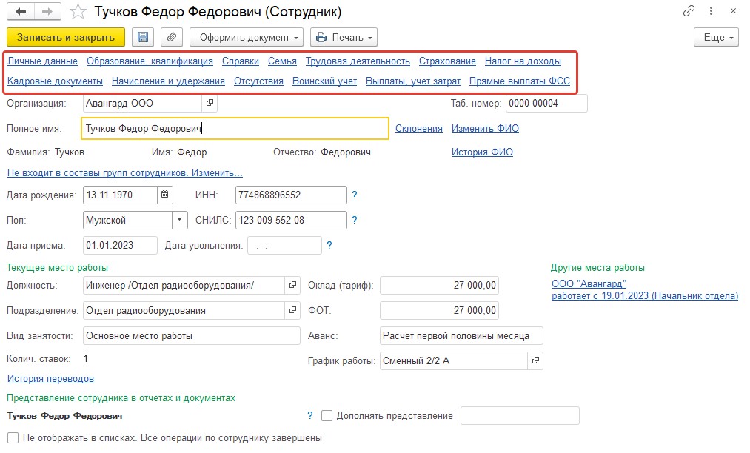Open attached files paperclip icon
This screenshot has width=750, height=453.
[x=172, y=37]
